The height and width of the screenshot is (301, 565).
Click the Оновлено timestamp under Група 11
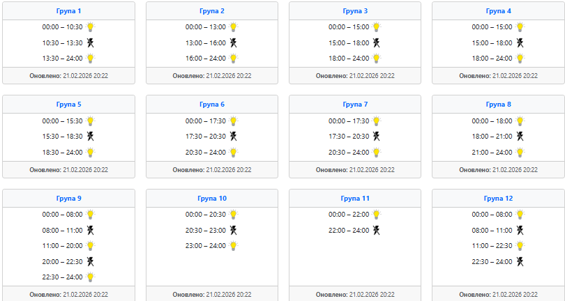(355, 294)
